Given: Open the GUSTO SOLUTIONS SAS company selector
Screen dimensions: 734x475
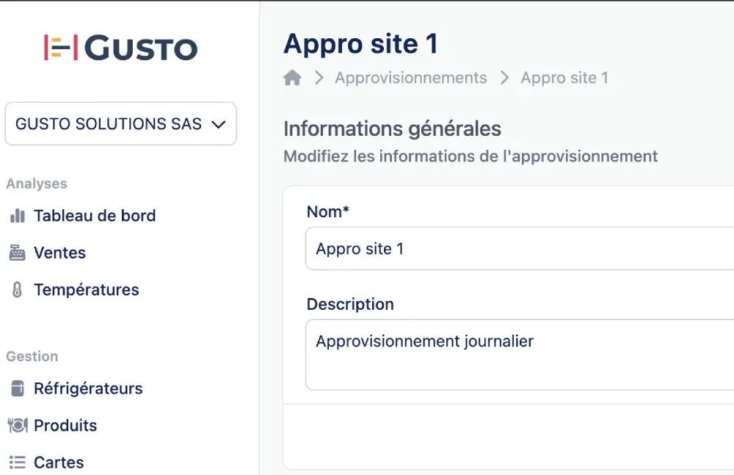Looking at the screenshot, I should tap(120, 124).
